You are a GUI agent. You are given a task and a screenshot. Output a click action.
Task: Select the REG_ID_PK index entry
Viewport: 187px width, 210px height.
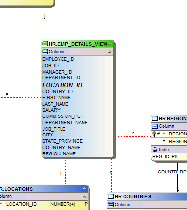[165, 157]
